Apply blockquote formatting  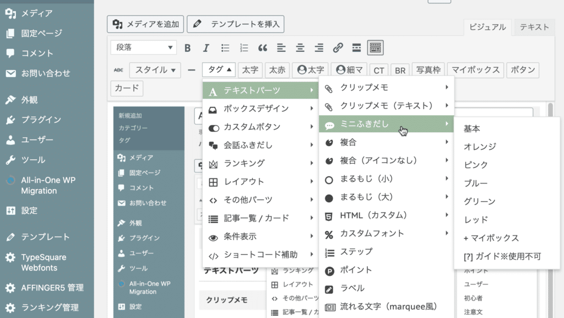coord(263,48)
